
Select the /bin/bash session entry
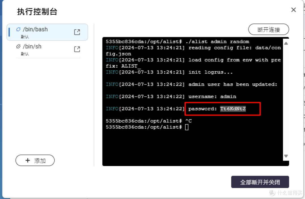point(47,32)
